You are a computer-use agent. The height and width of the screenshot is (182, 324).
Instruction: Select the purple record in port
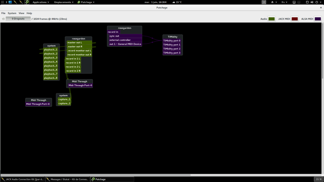point(114,32)
